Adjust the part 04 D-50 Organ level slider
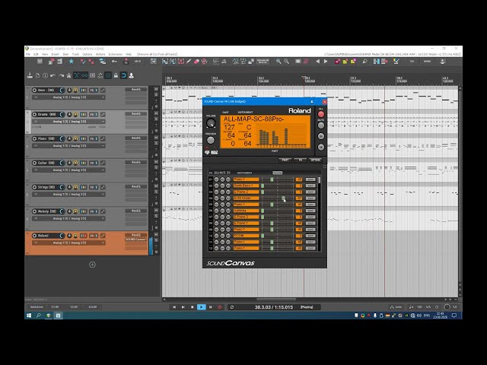Image resolution: width=487 pixels, height=365 pixels. pos(283,198)
